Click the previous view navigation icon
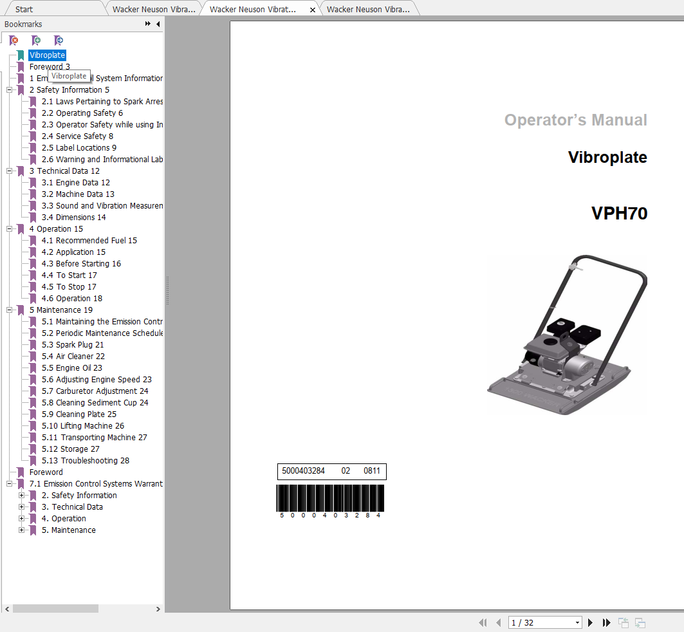The image size is (684, 632). click(624, 622)
